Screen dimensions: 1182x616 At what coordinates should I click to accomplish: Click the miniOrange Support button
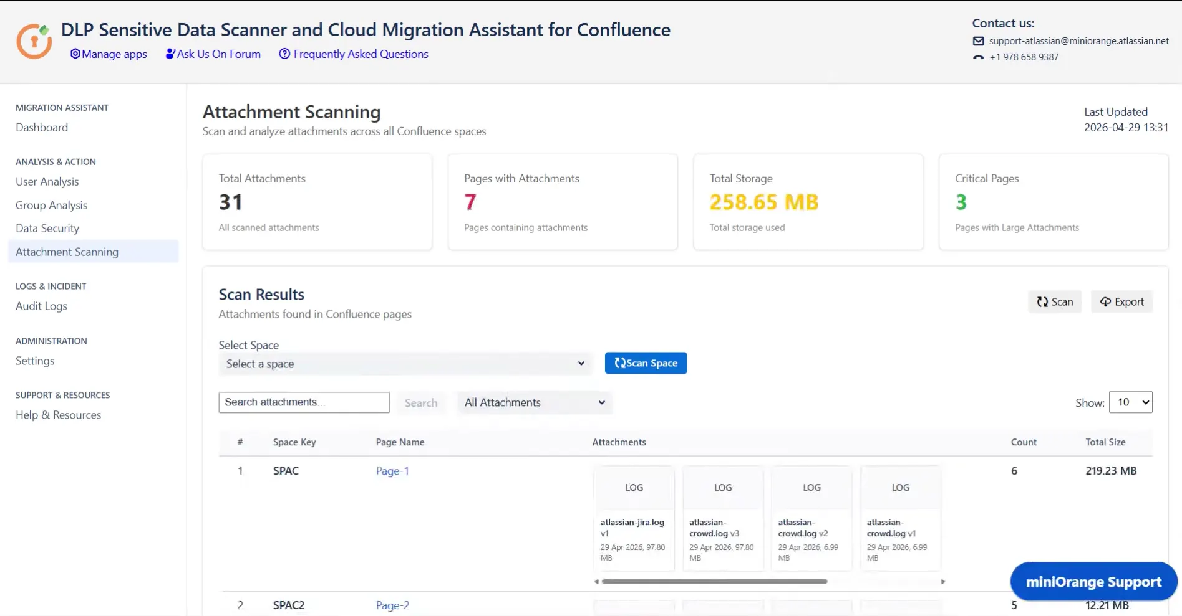[1094, 582]
